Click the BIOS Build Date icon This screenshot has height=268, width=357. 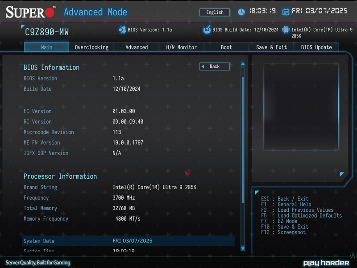pos(207,30)
